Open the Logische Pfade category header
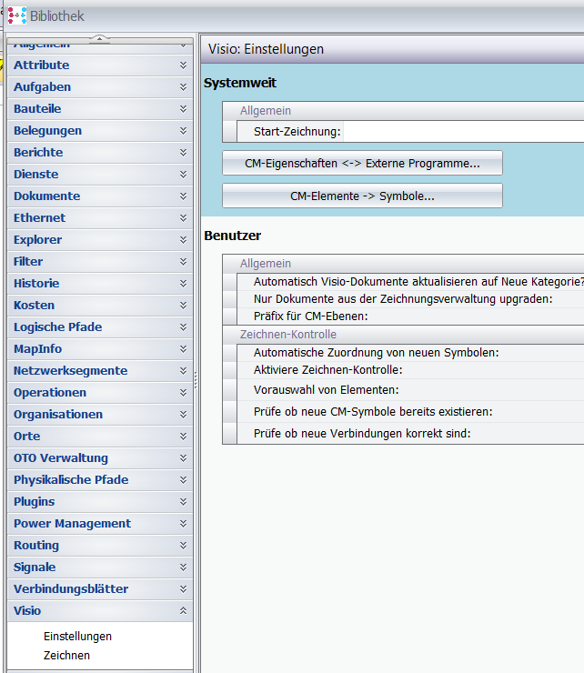The width and height of the screenshot is (584, 673). 100,327
